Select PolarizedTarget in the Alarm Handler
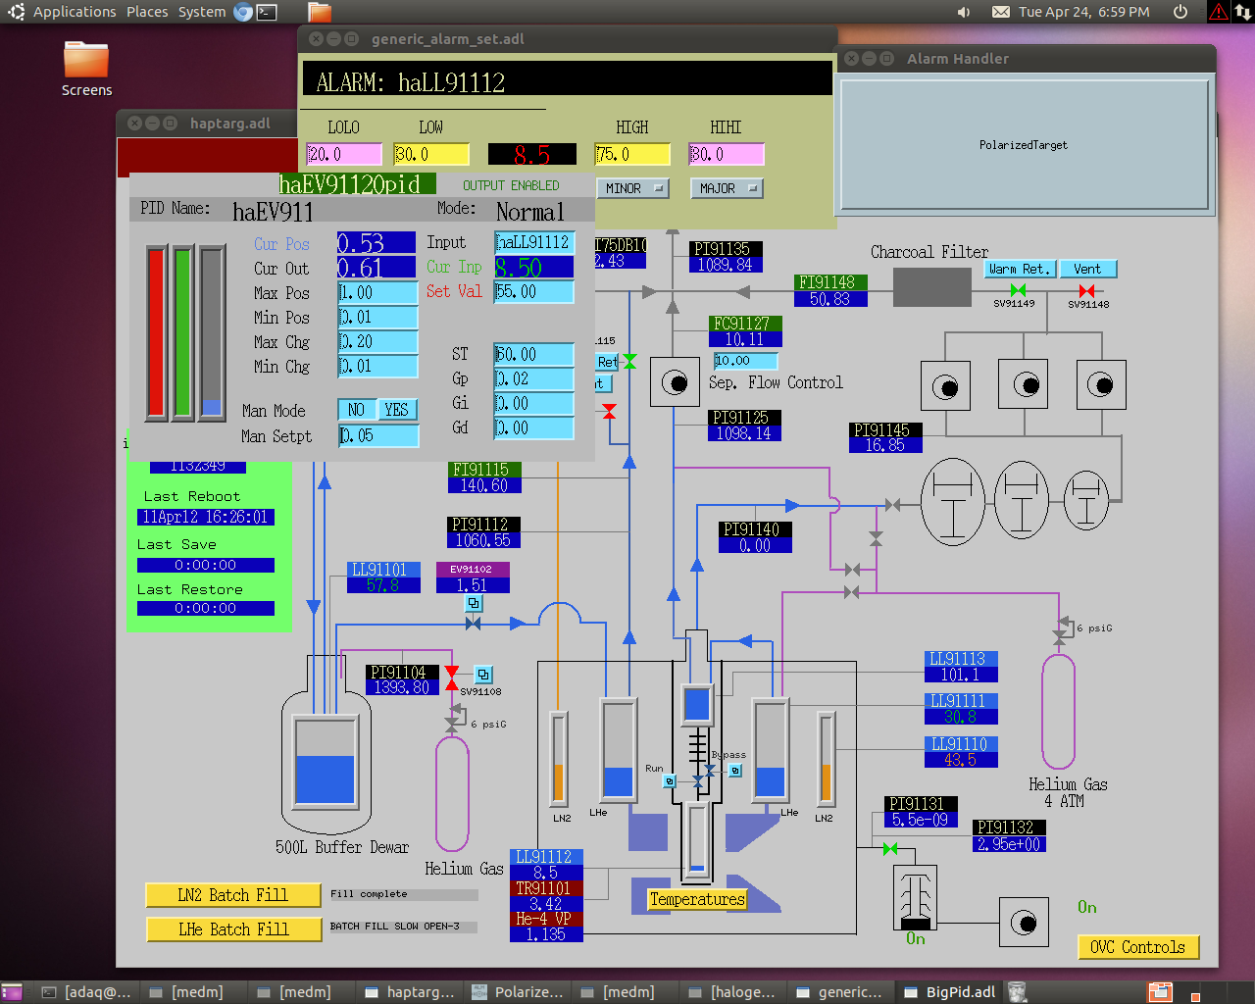Viewport: 1255px width, 1004px height. click(1024, 145)
